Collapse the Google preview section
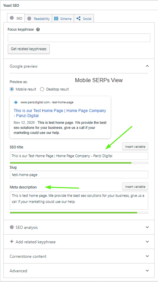The image size is (158, 282). coord(147,66)
